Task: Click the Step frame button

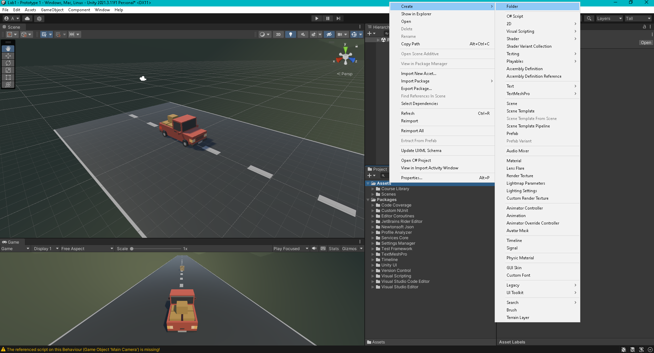Action: click(338, 18)
